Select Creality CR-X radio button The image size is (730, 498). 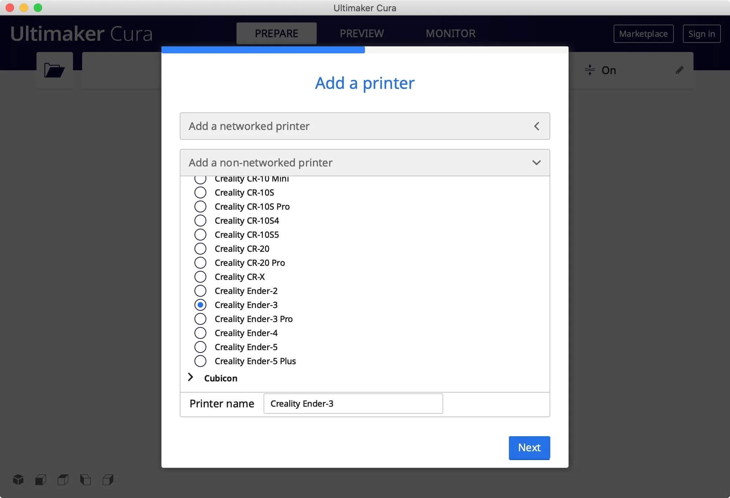200,277
